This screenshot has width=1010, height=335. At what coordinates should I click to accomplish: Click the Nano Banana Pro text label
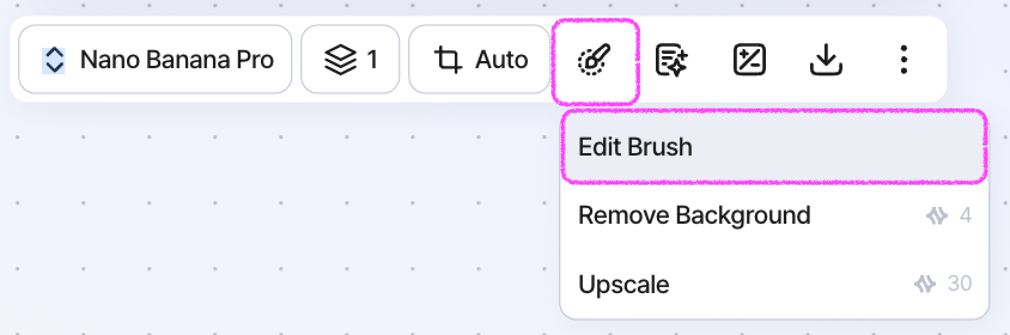click(x=177, y=59)
